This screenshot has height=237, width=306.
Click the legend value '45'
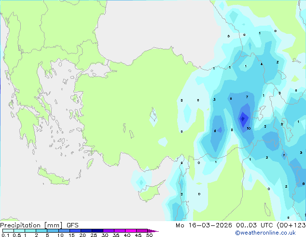pyautogui.click(x=138, y=235)
